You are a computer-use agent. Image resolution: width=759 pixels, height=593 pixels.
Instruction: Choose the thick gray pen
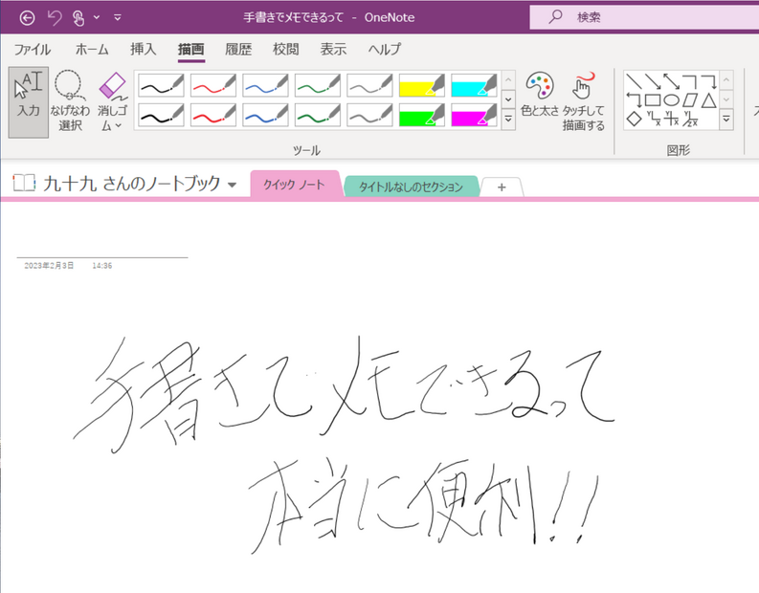(370, 115)
